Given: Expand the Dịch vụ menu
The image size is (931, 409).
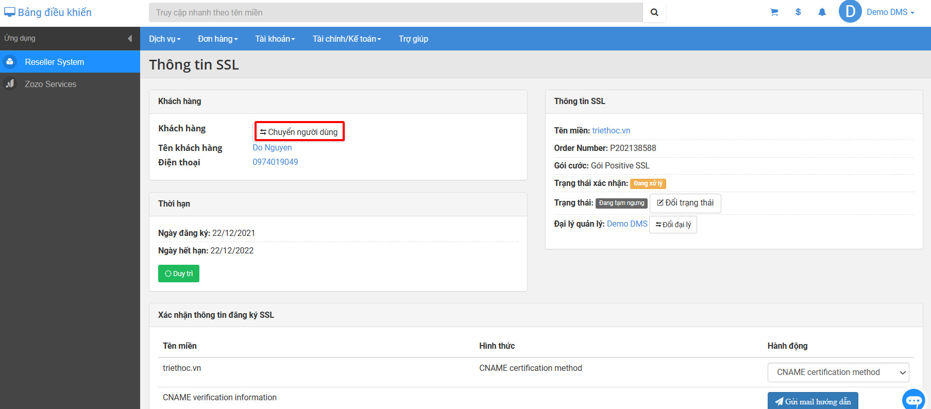Looking at the screenshot, I should click(165, 39).
